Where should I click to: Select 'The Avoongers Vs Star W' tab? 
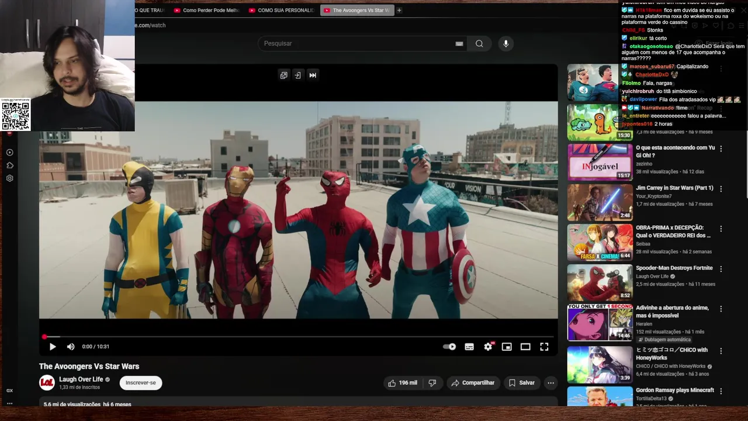click(x=356, y=10)
